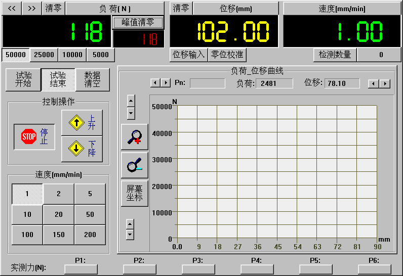Select speed 200 mm/min
Screen dimensions: 403x276
[x=90, y=235]
